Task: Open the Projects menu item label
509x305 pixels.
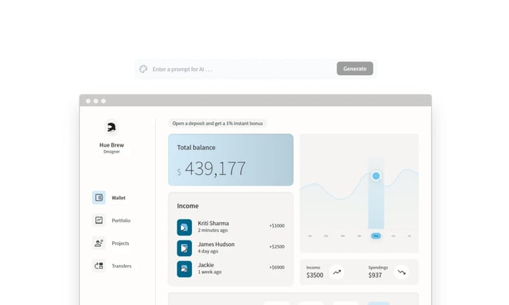Action: [121, 243]
